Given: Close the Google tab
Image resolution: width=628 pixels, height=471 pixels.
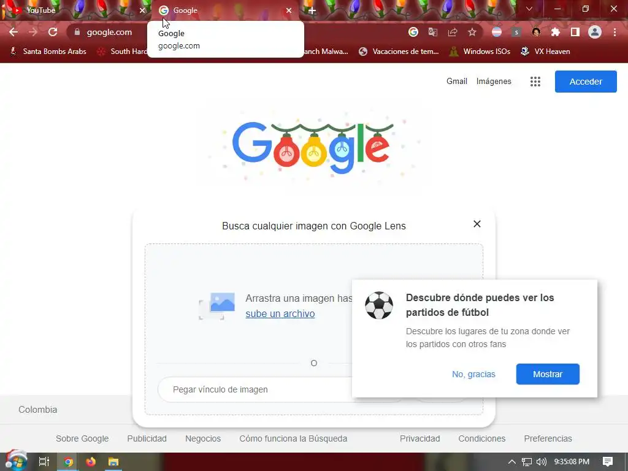Looking at the screenshot, I should pyautogui.click(x=289, y=10).
